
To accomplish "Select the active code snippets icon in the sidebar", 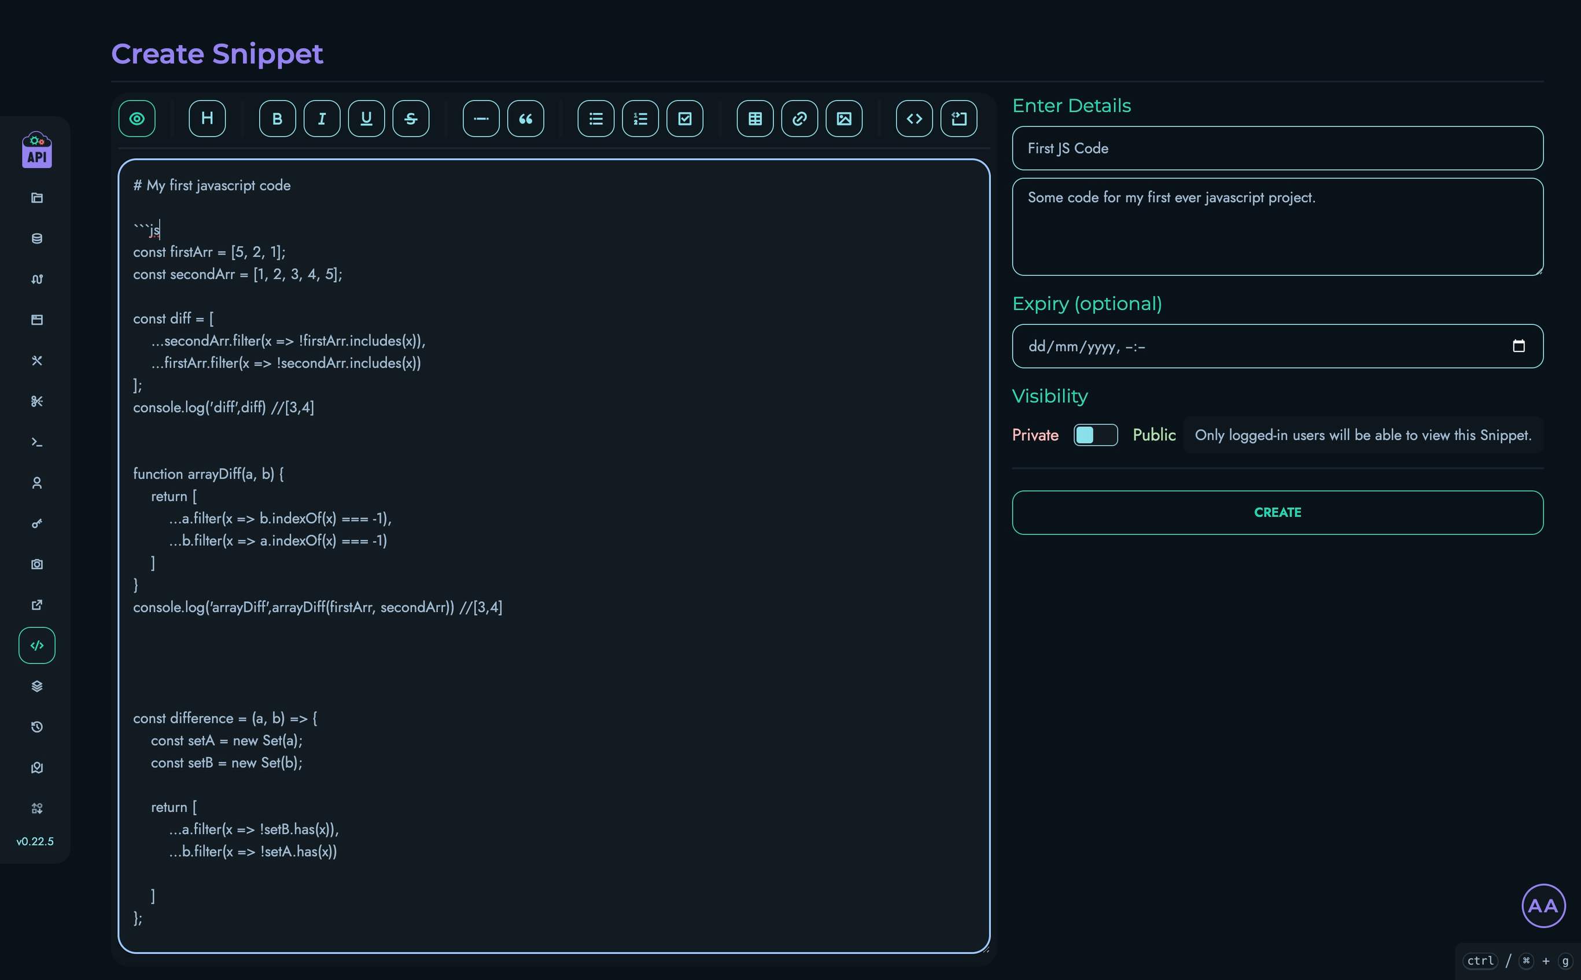I will [37, 646].
